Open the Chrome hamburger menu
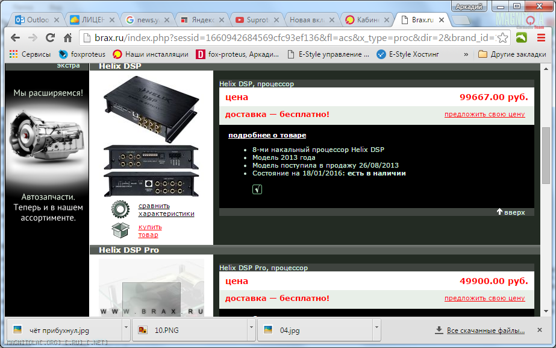This screenshot has height=348, width=556. (540, 37)
